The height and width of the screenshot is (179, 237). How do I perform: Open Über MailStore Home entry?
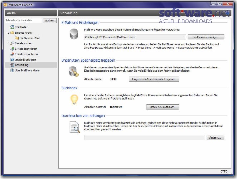[x=27, y=71]
